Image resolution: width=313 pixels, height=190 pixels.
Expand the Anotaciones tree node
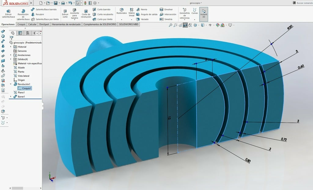click(11, 55)
